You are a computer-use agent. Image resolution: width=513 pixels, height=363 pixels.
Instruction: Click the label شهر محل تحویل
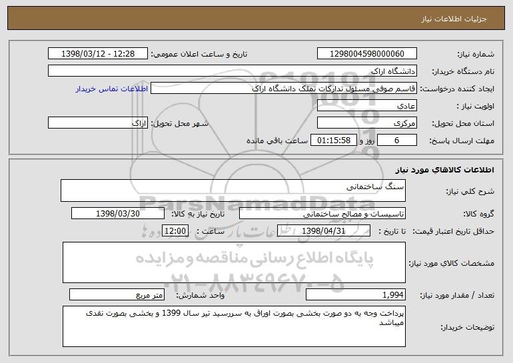coord(179,123)
